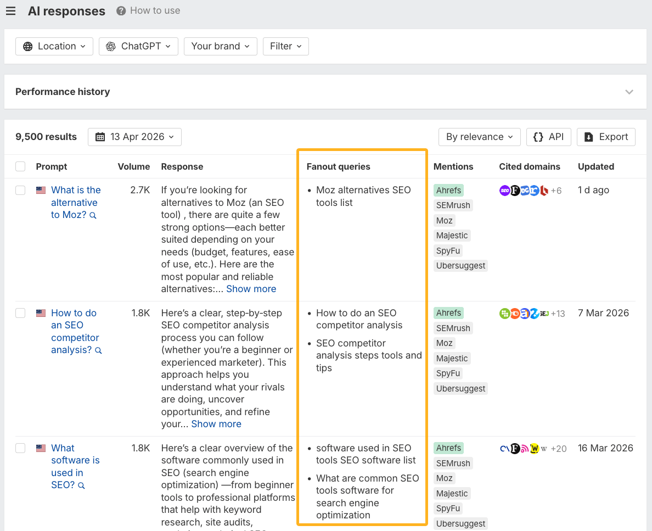Click search icon next to 'analysis?' prompt

click(98, 350)
